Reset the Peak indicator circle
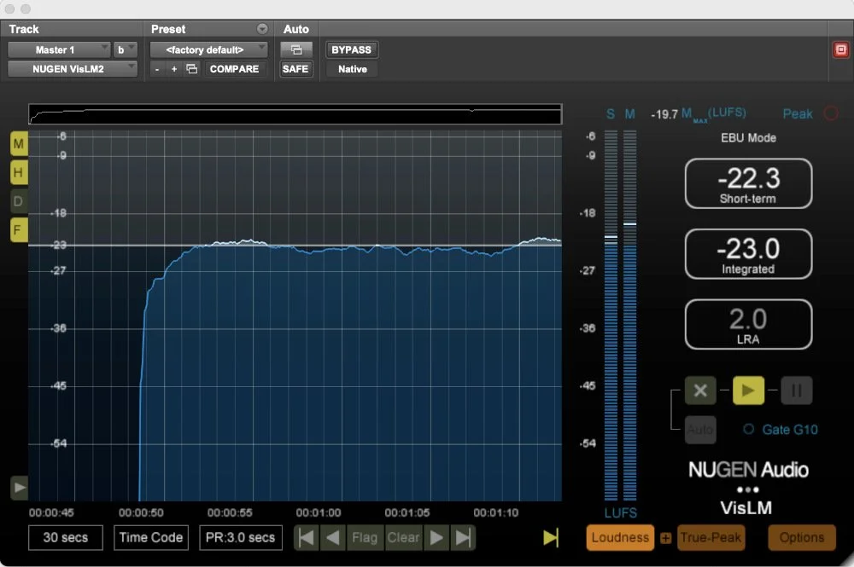The width and height of the screenshot is (854, 567). 831,113
